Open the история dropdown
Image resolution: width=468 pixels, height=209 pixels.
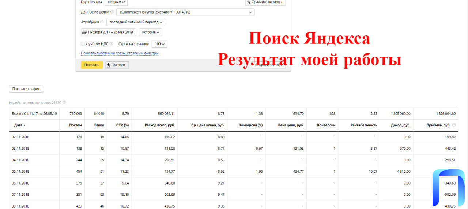(150, 32)
